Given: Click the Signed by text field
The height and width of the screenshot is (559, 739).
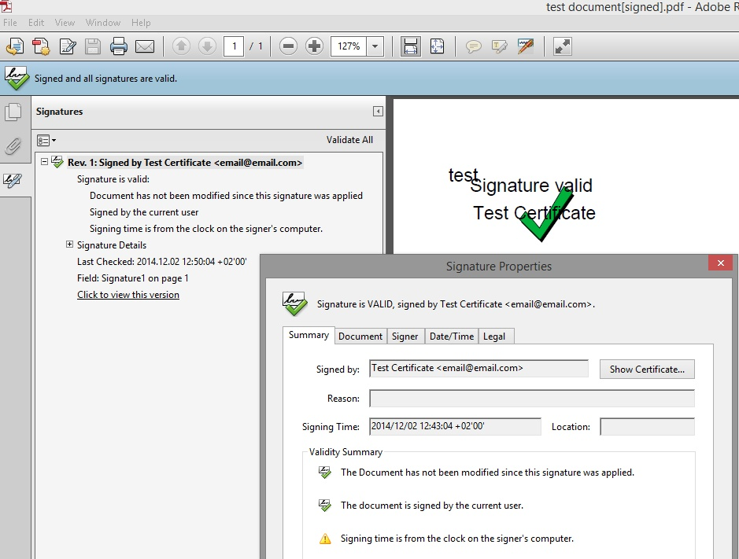Looking at the screenshot, I should coord(479,368).
